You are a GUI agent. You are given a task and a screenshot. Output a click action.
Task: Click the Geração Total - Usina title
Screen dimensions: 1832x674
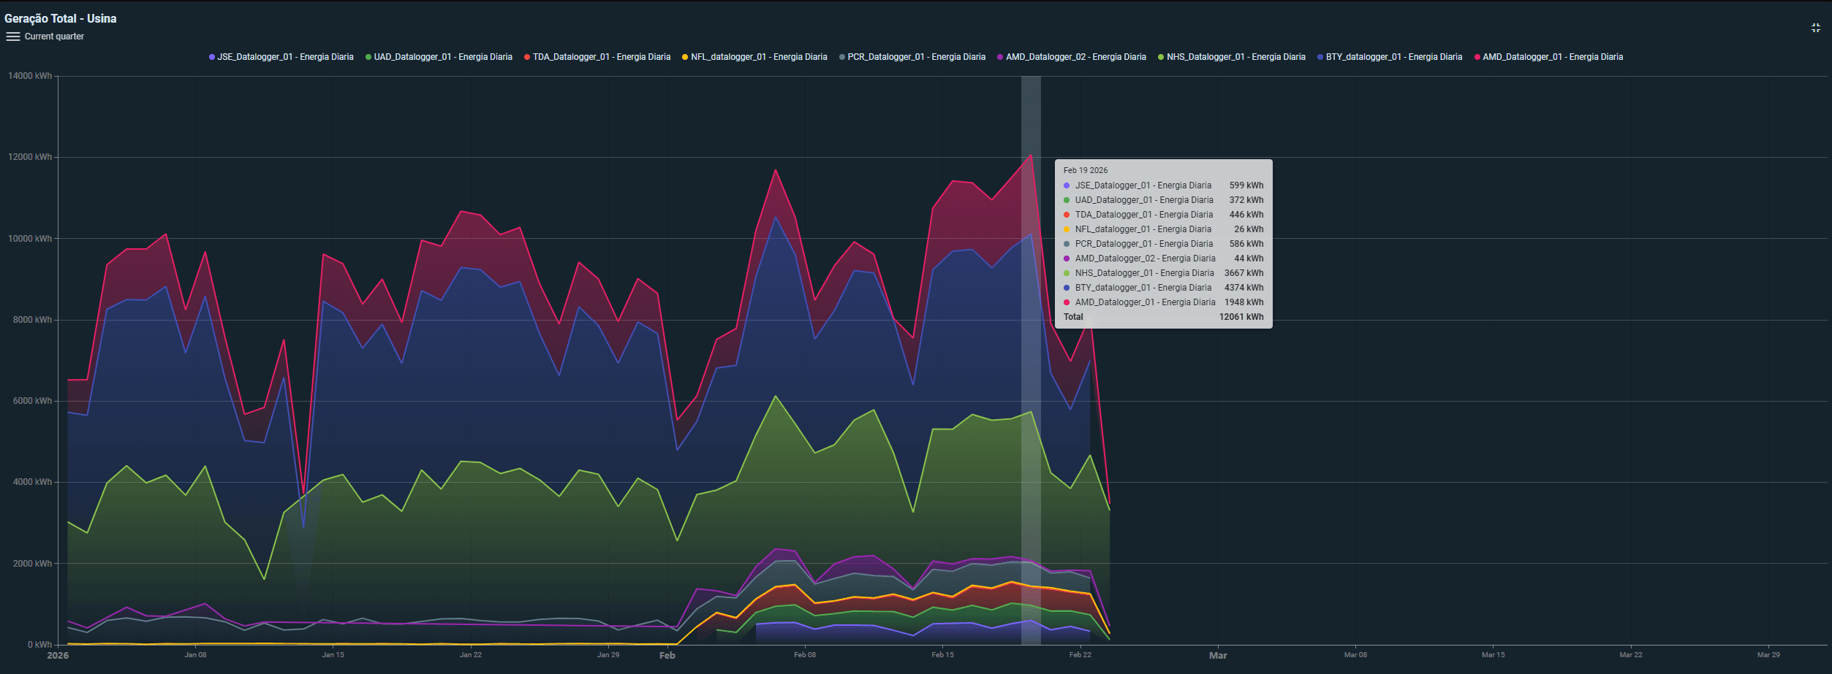tap(61, 18)
